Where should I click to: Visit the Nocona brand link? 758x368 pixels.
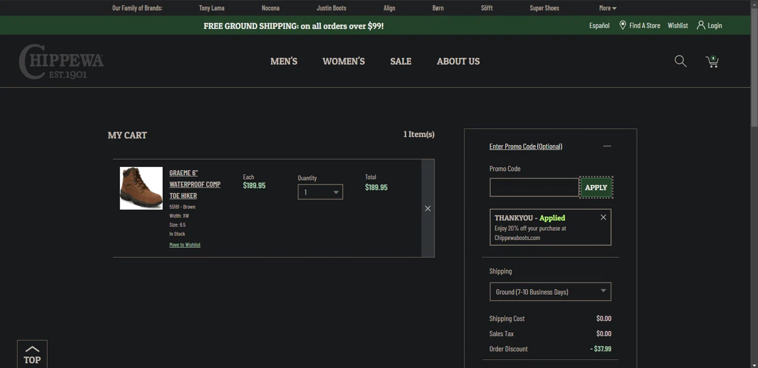tap(270, 8)
